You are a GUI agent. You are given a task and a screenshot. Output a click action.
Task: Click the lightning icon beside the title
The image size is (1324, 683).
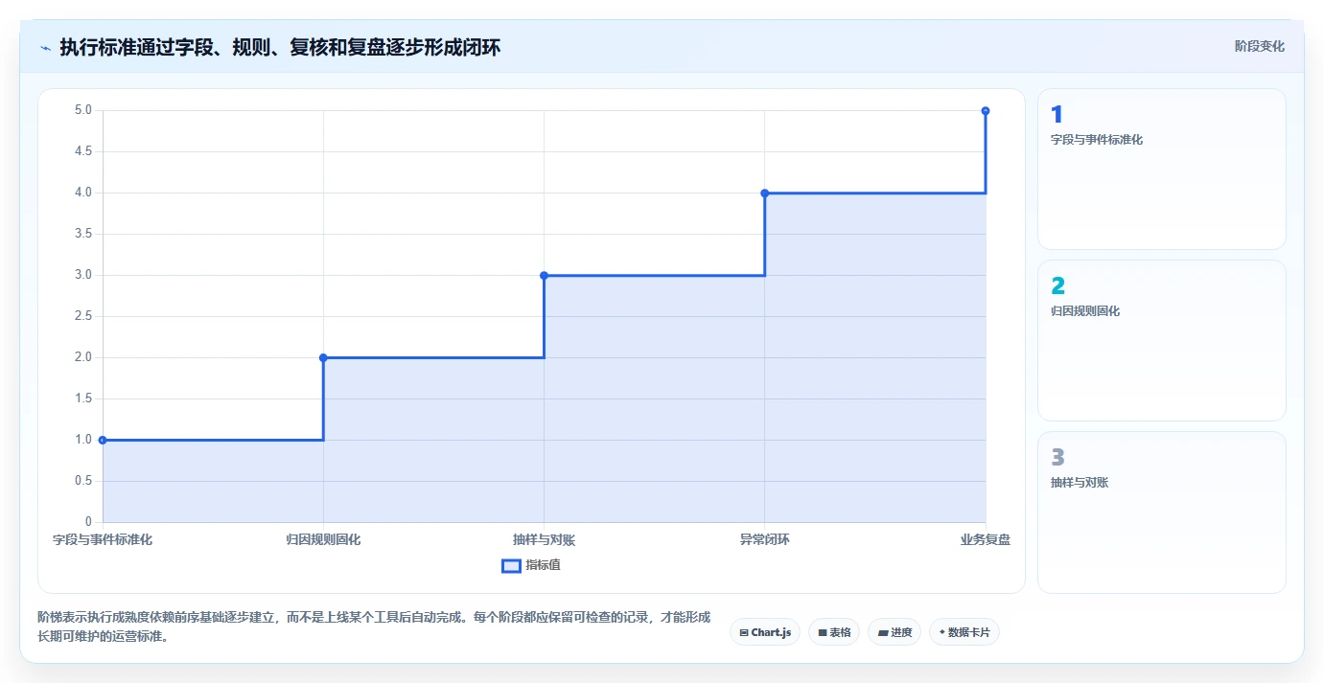pyautogui.click(x=45, y=48)
